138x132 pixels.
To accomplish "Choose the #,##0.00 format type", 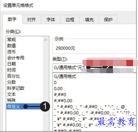I will click(x=63, y=101).
